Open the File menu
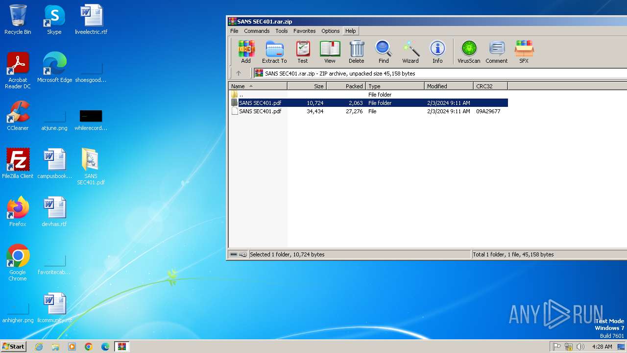627x353 pixels. (x=234, y=31)
